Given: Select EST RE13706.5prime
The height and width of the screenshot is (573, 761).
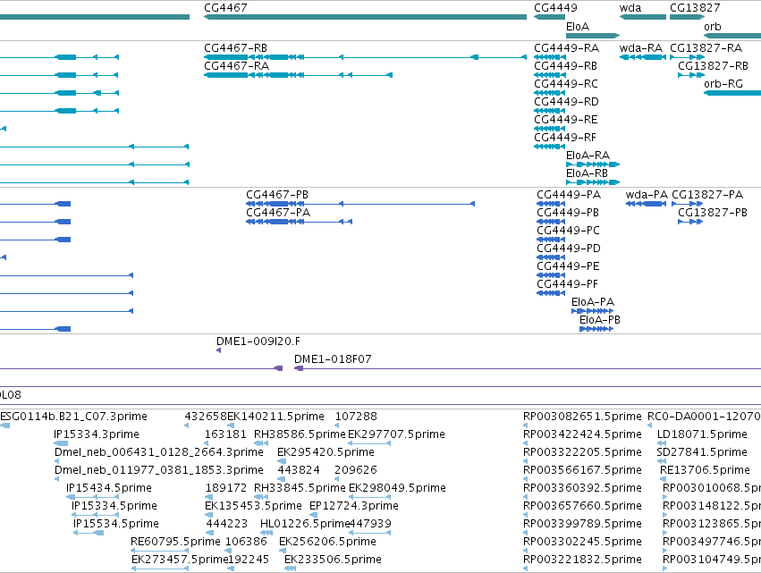Looking at the screenshot, I should pyautogui.click(x=663, y=479).
